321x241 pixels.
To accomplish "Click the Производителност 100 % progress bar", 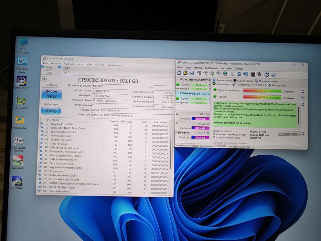I will point(262,91).
